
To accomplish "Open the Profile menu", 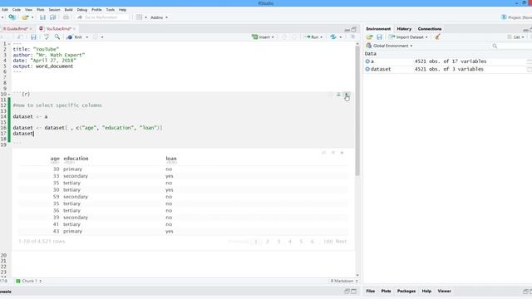I will point(96,10).
